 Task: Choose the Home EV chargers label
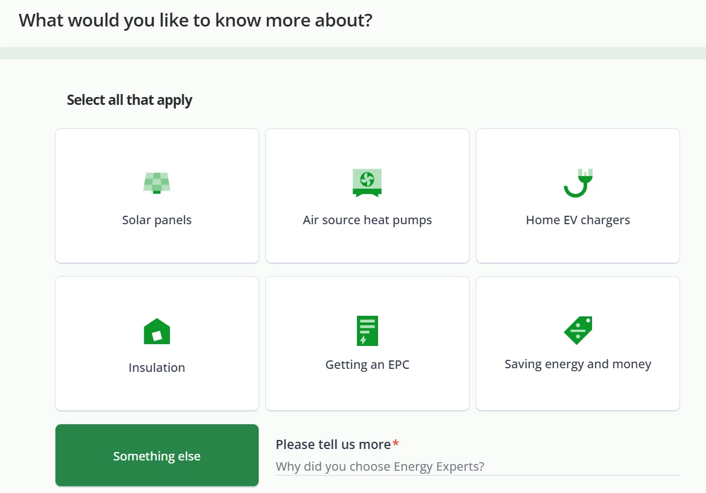[x=578, y=220]
